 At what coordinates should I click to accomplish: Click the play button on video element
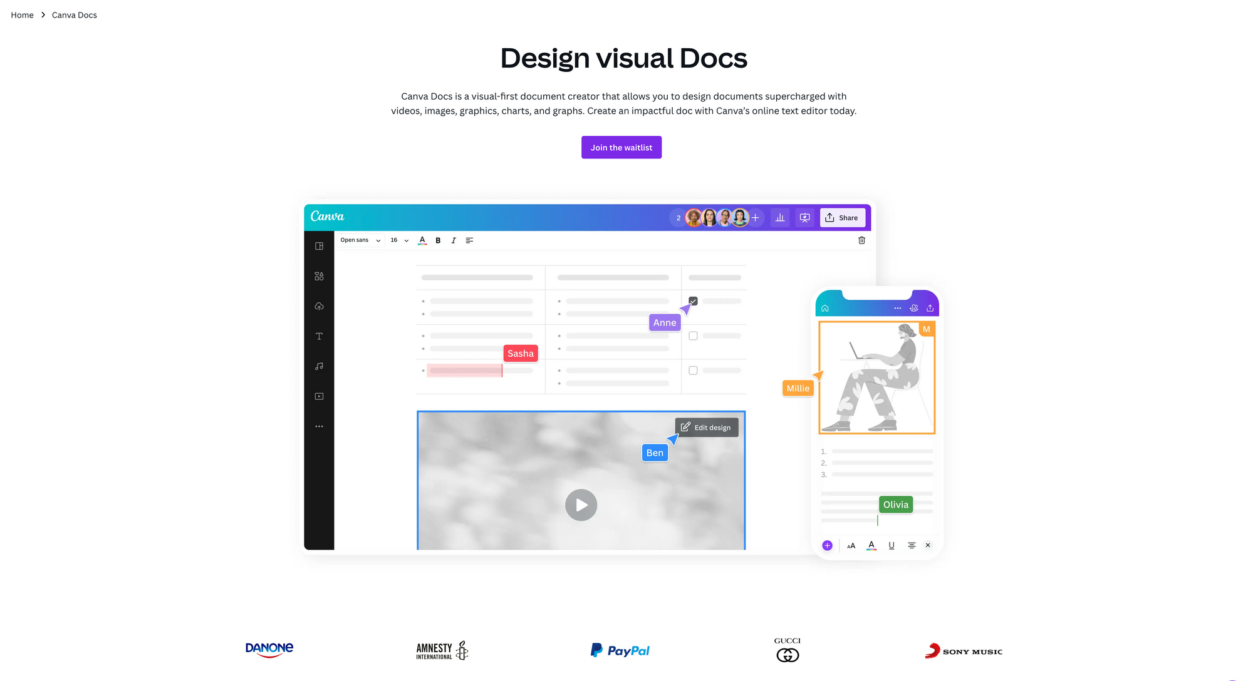click(x=581, y=505)
